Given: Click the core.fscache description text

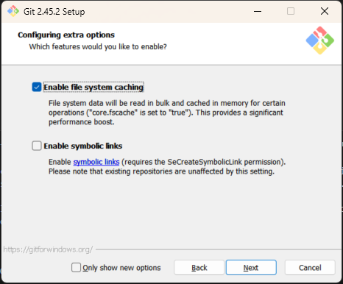Looking at the screenshot, I should (167, 113).
